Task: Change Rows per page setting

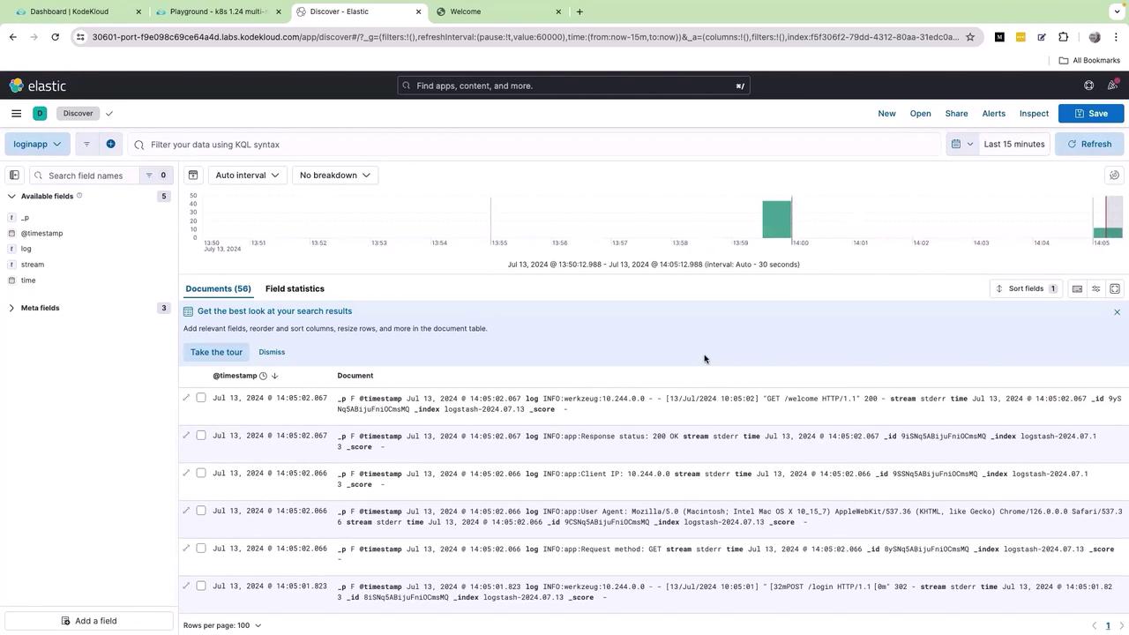Action: click(x=222, y=625)
